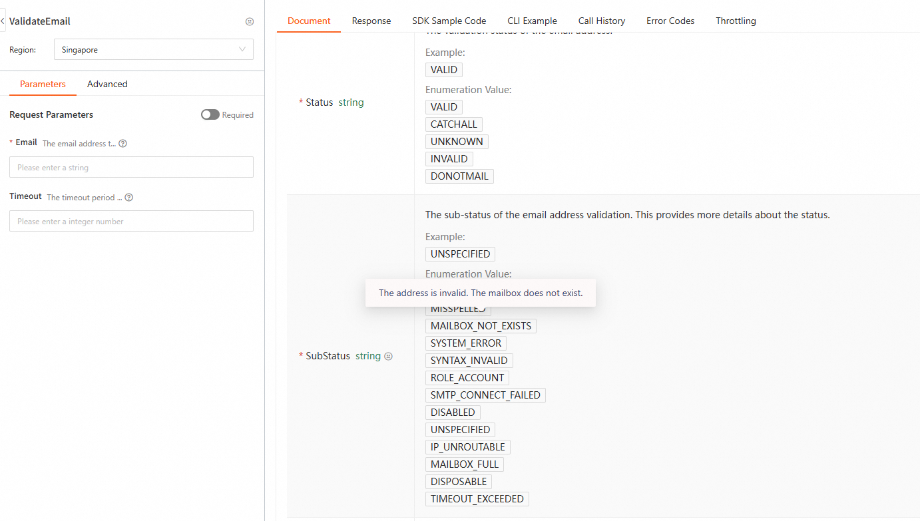This screenshot has width=920, height=521.
Task: Open the Response tab
Action: (371, 21)
